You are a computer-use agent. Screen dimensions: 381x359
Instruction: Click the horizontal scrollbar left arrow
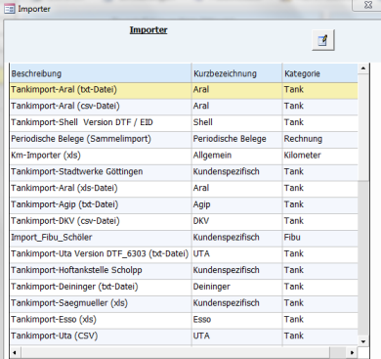tap(15, 352)
